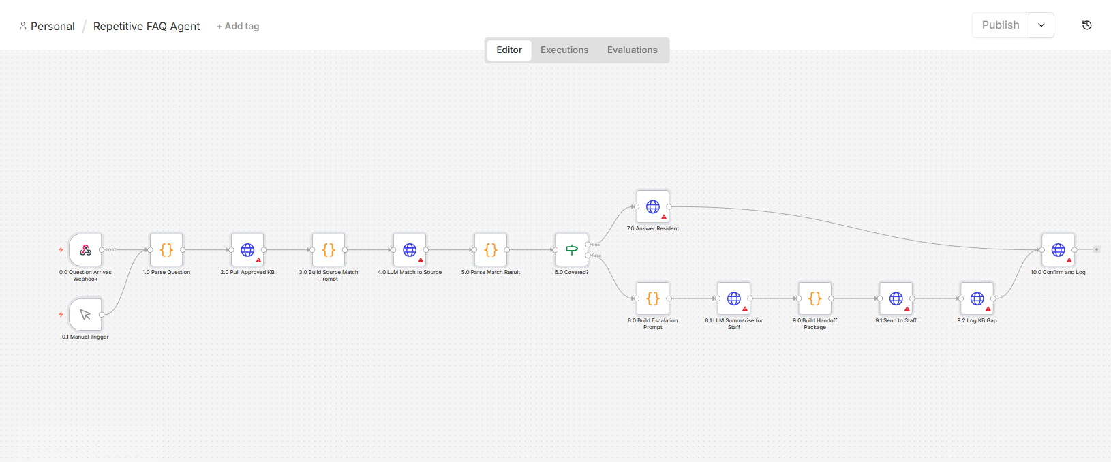Screen dimensions: 1111x462
Task: Publish the workflow
Action: click(x=1001, y=25)
